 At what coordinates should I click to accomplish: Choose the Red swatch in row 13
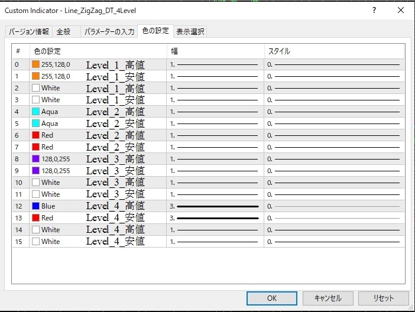coord(35,218)
